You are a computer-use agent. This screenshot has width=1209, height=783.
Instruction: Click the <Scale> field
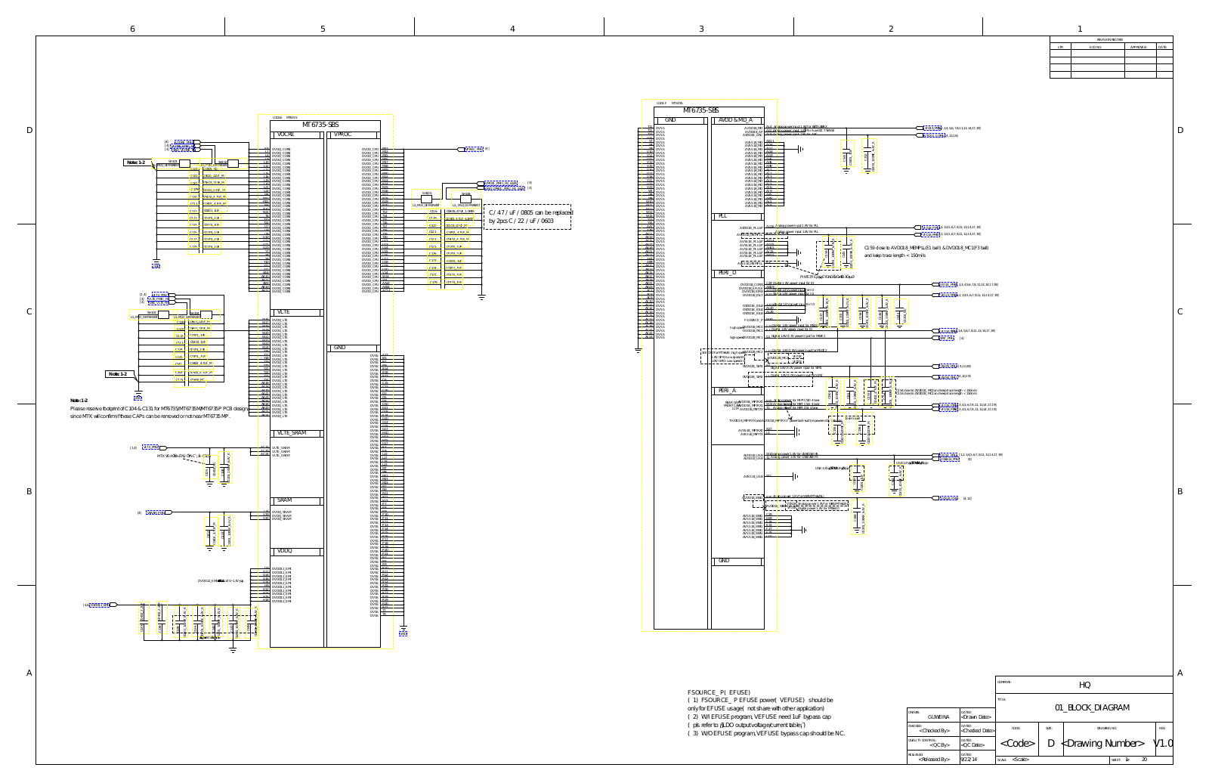[x=1021, y=760]
